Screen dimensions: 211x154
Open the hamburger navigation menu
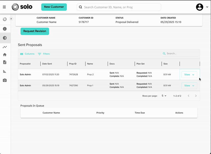pos(4,7)
